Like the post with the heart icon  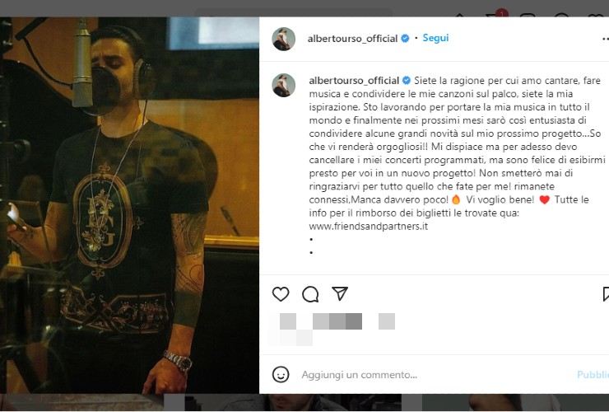click(281, 293)
